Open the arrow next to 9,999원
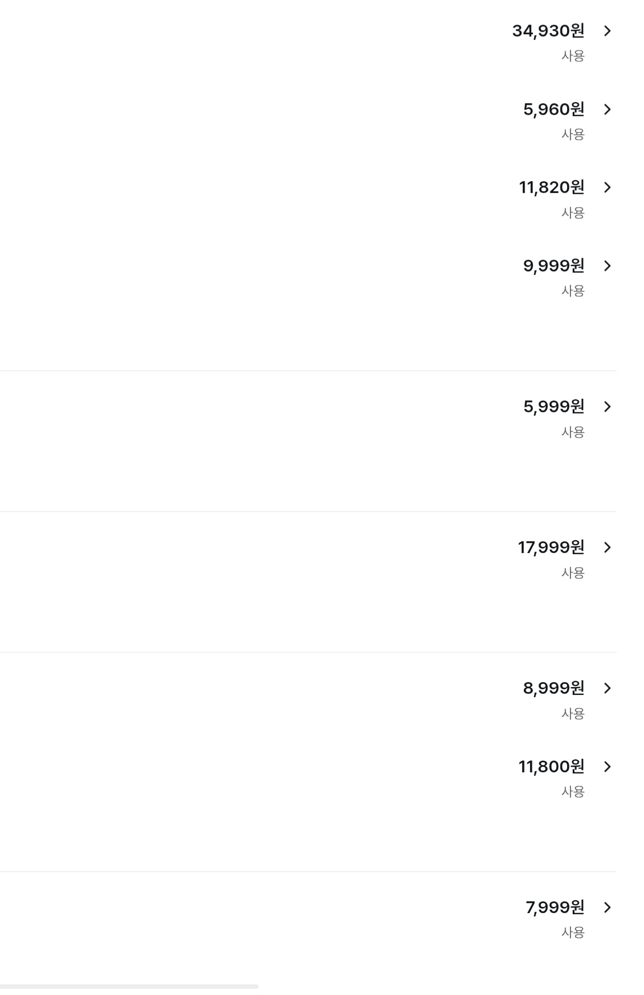The width and height of the screenshot is (644, 995). (x=607, y=266)
